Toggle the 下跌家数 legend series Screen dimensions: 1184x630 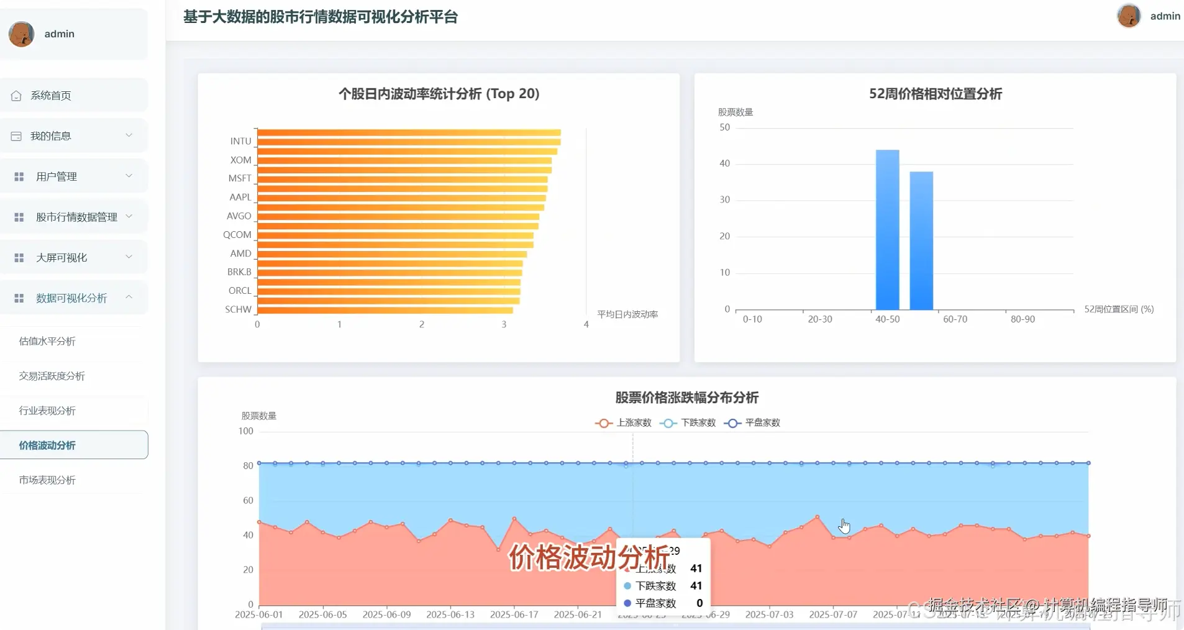[688, 423]
